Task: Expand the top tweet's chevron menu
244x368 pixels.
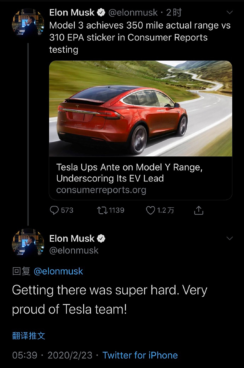Action: [x=230, y=12]
